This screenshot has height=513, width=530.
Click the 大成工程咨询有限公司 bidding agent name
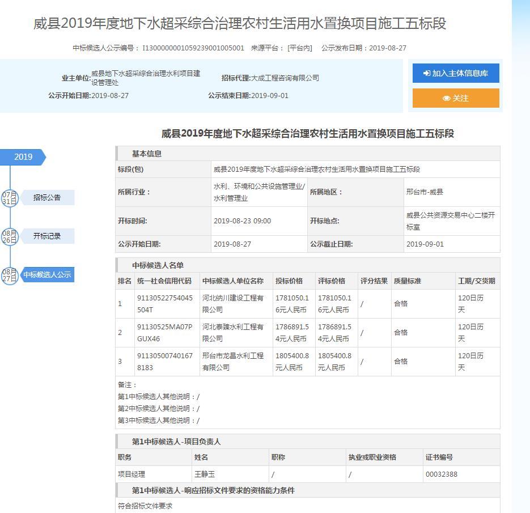(x=285, y=78)
